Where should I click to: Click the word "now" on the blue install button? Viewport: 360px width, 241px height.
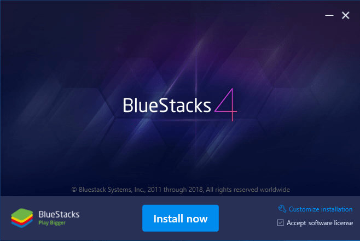(x=197, y=219)
